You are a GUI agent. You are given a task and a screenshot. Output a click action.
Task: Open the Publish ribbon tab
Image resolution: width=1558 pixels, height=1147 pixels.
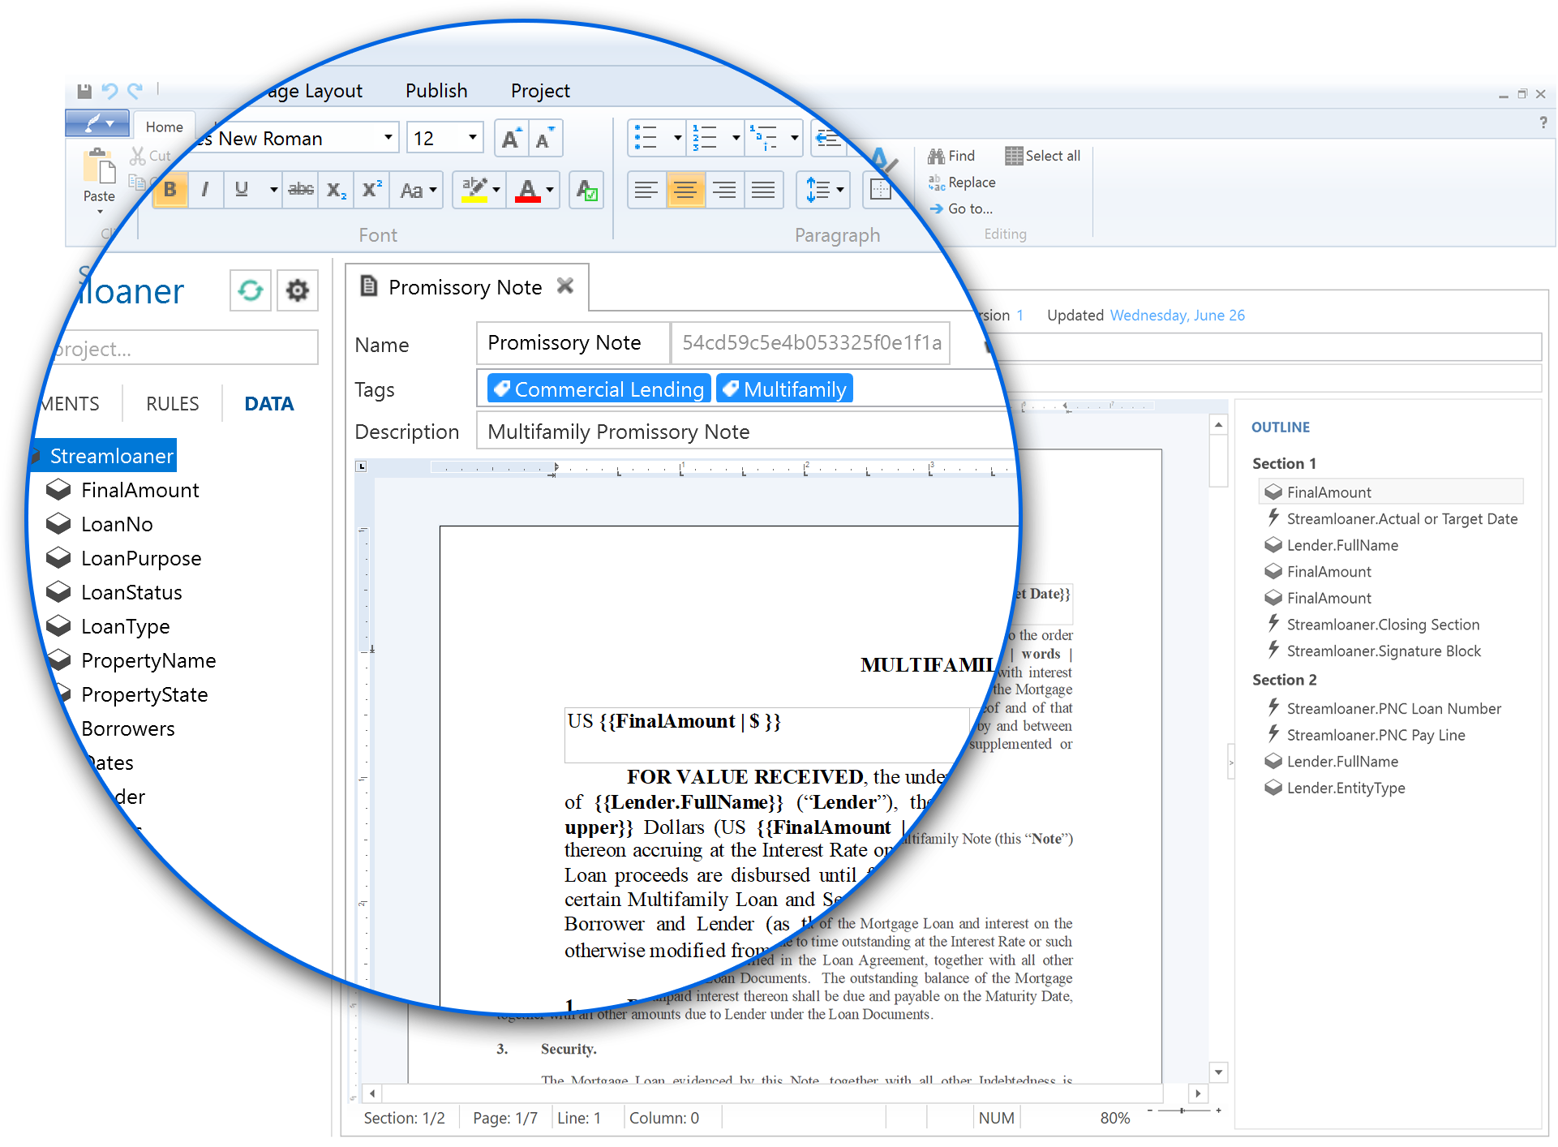(436, 91)
